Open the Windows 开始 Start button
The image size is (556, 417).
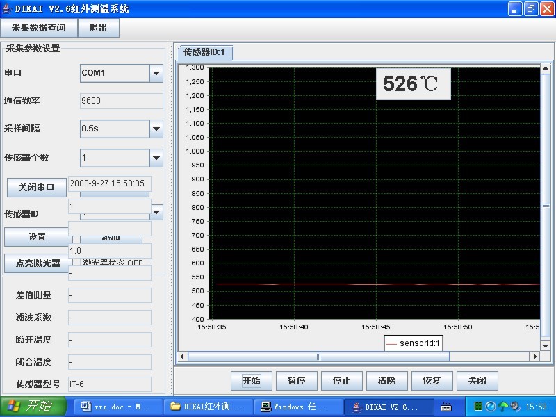point(33,407)
